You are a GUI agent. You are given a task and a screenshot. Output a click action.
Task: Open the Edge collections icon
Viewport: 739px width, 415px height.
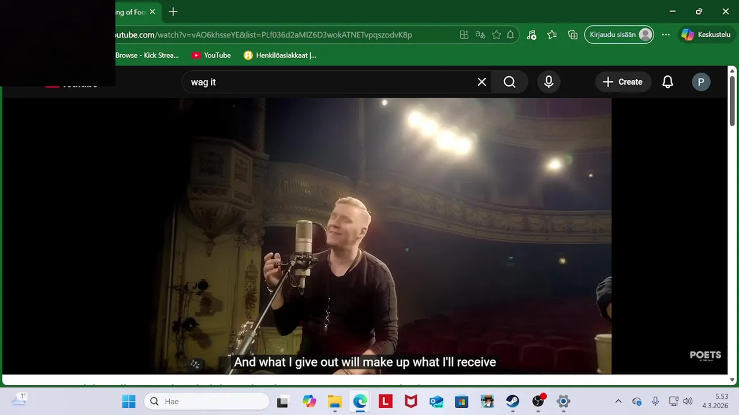(573, 35)
